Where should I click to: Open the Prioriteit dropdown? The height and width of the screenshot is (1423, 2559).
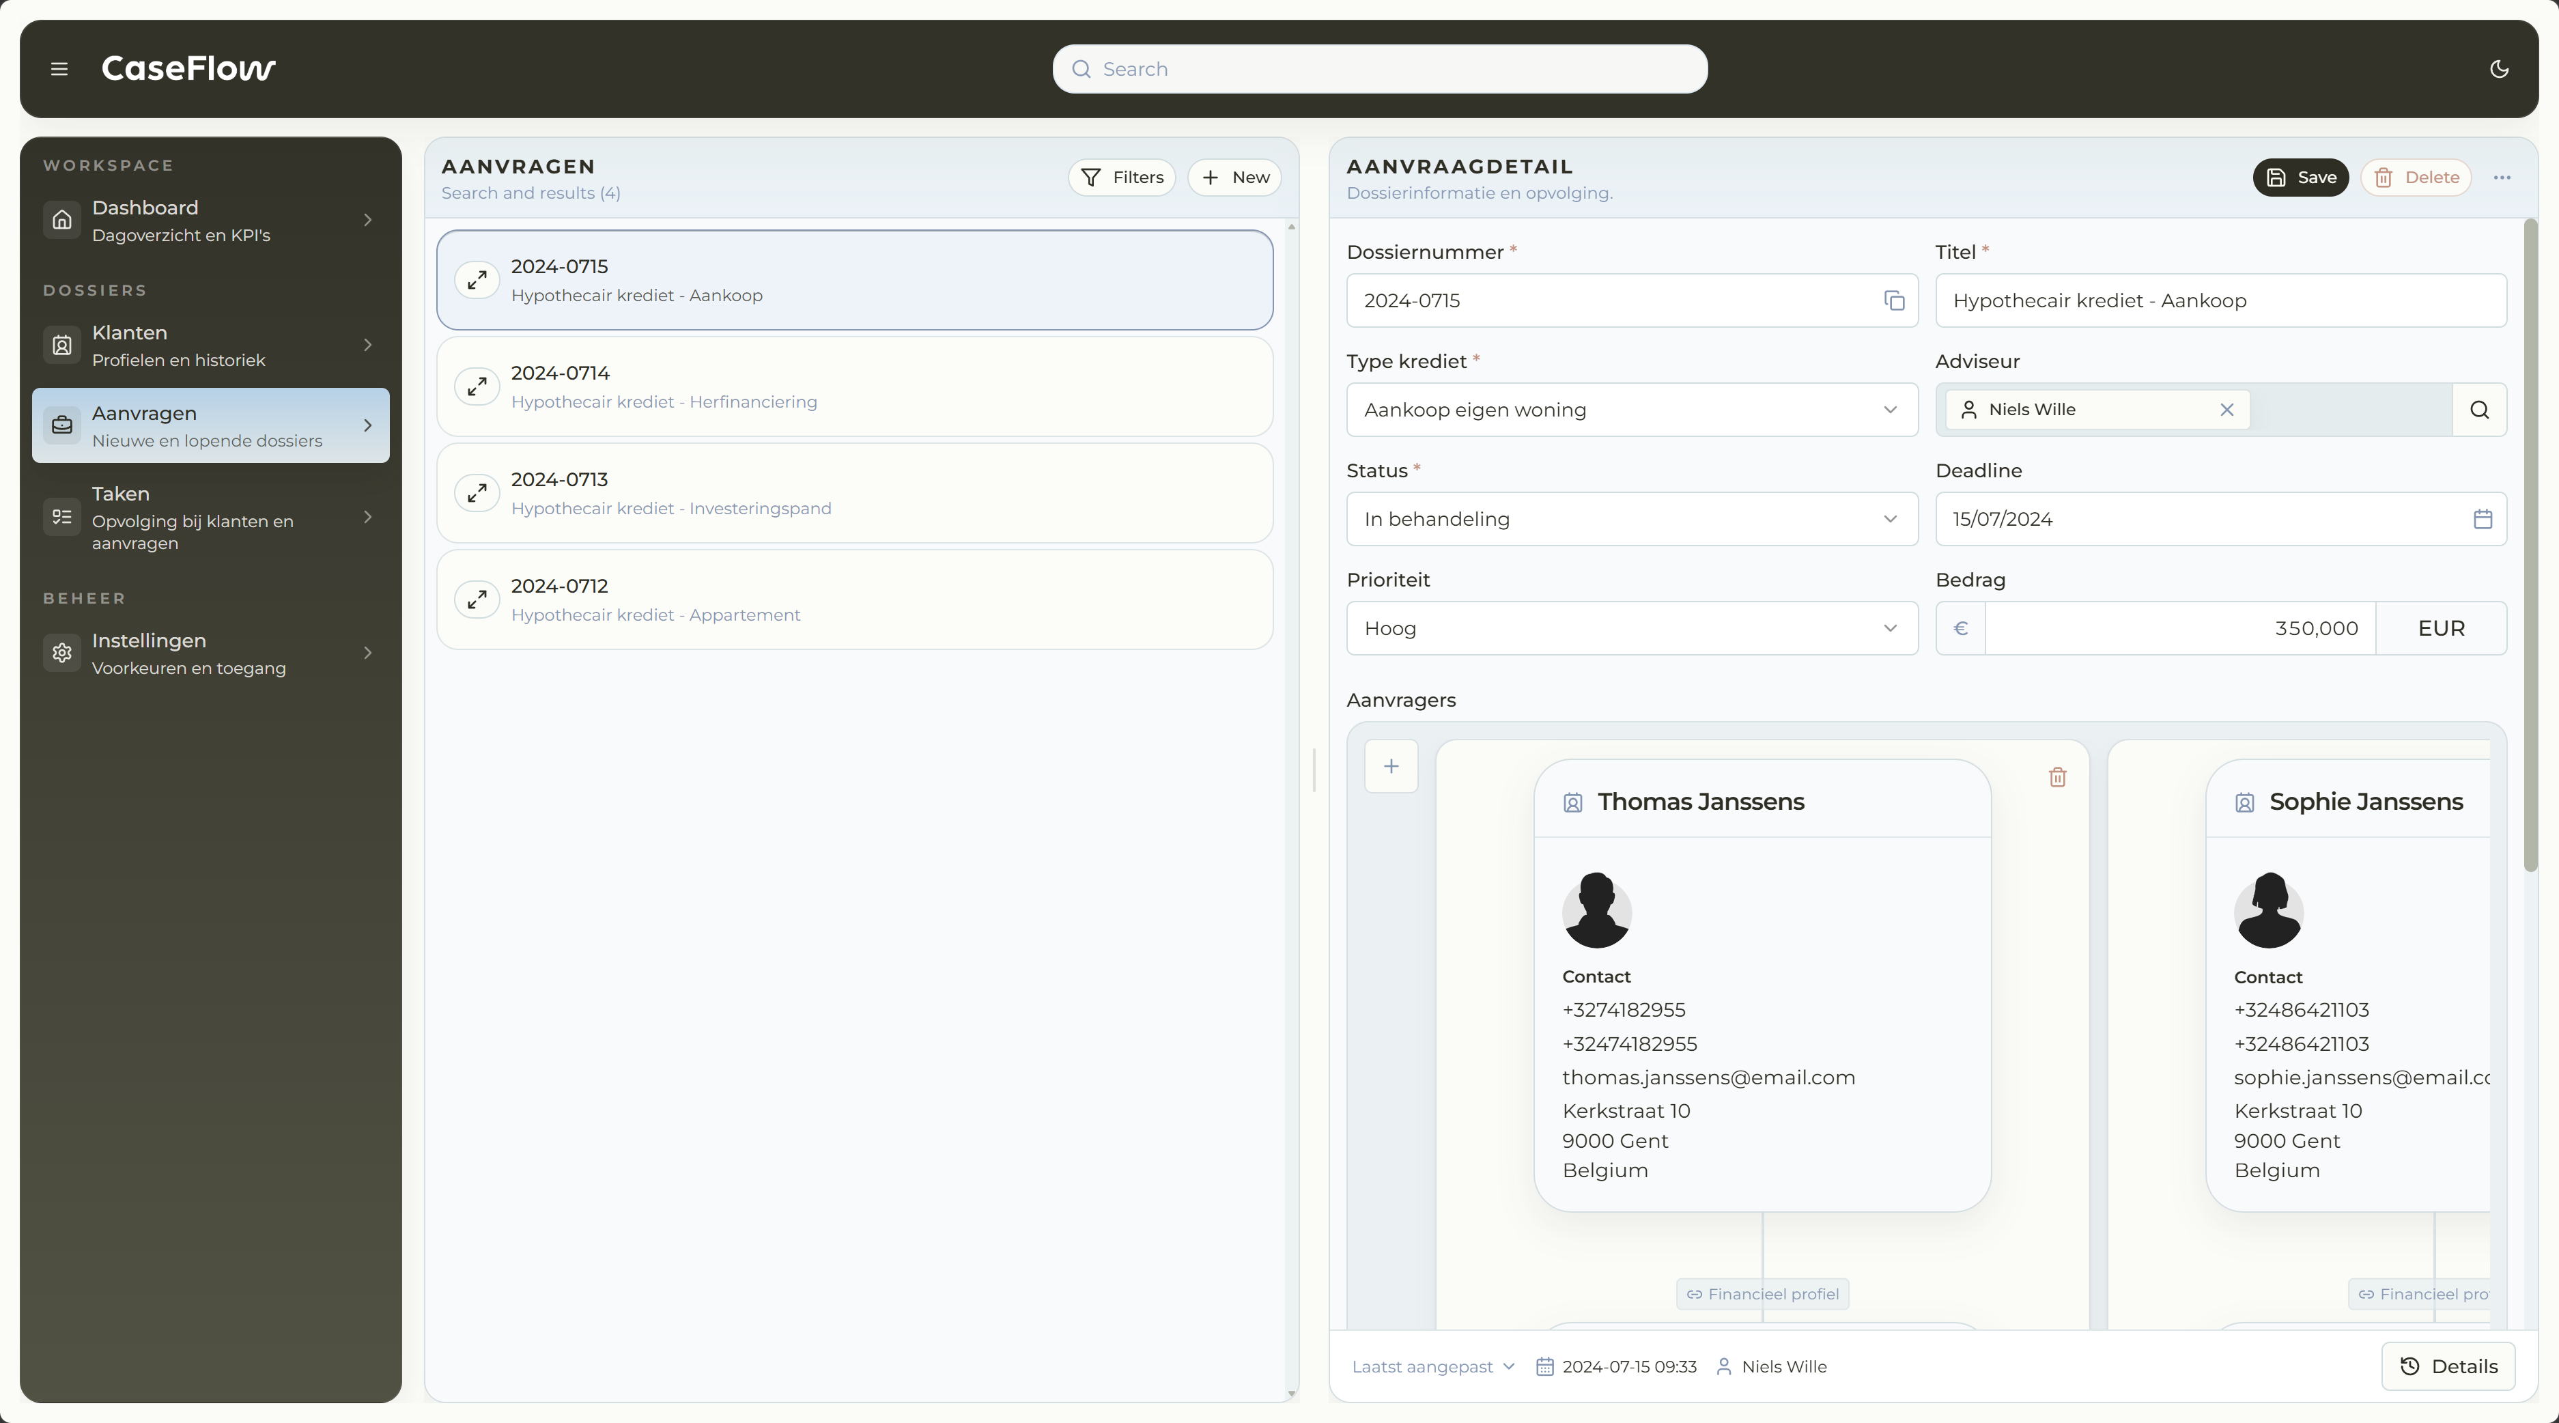coord(1631,628)
